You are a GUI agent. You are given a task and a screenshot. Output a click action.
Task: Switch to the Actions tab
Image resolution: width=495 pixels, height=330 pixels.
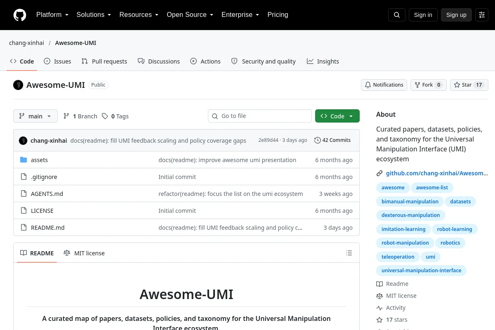pyautogui.click(x=205, y=61)
